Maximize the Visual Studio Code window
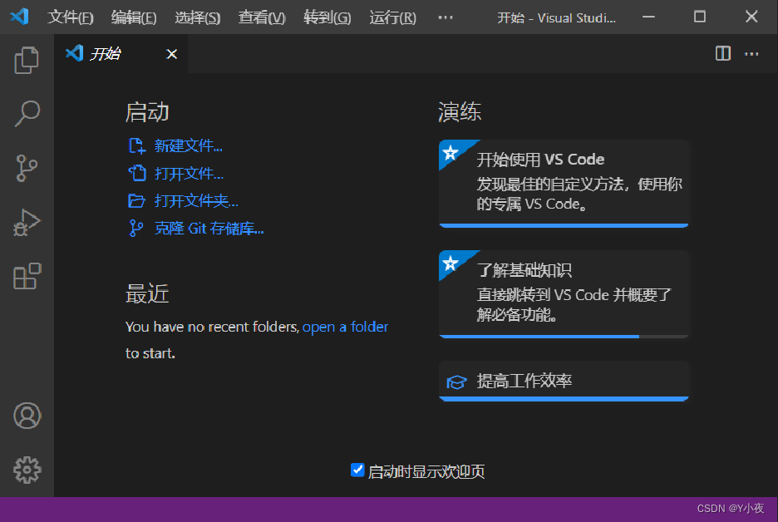 (x=700, y=17)
